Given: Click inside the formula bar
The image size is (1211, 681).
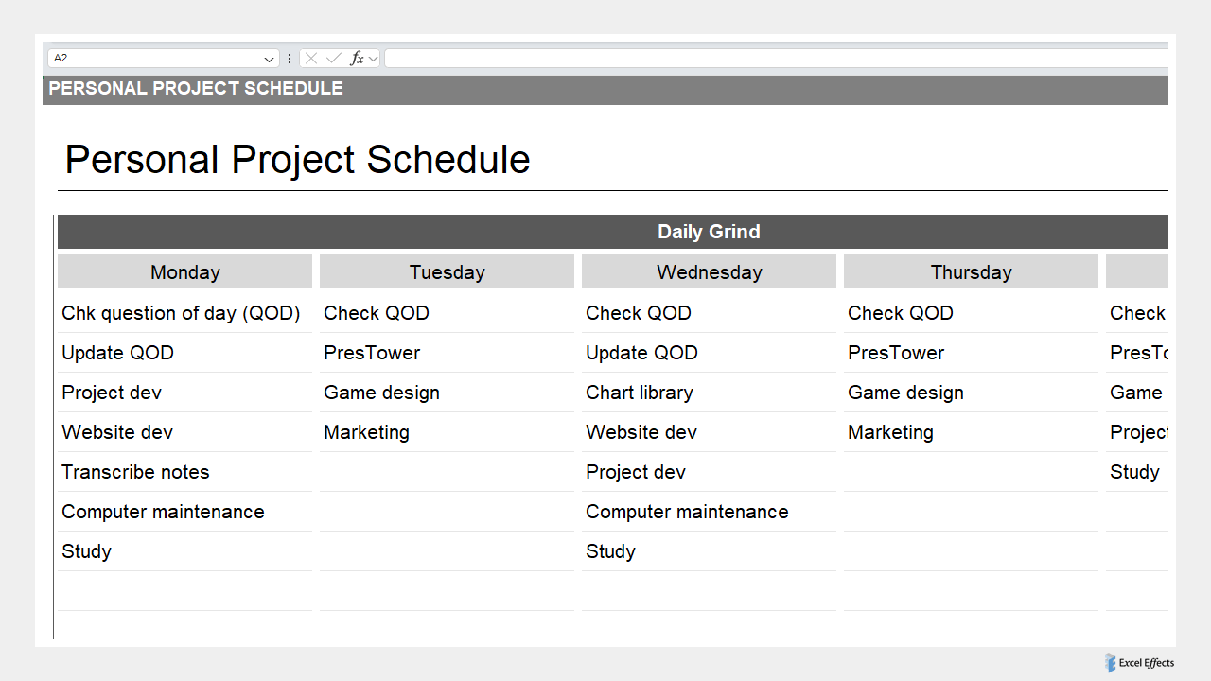Looking at the screenshot, I should 757,58.
